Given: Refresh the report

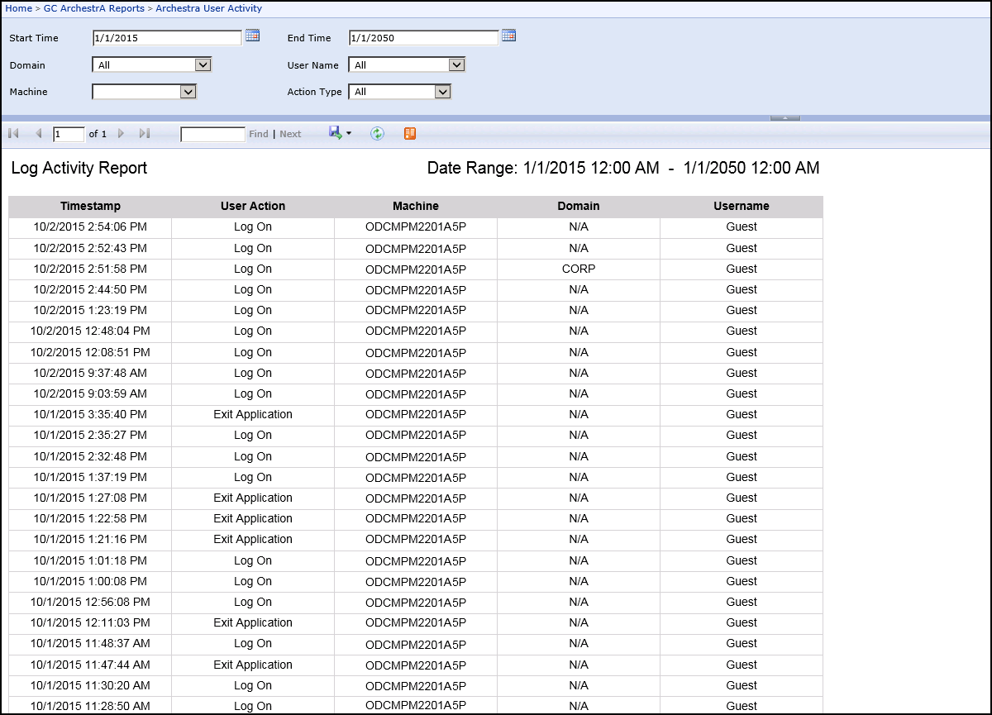Looking at the screenshot, I should point(377,133).
